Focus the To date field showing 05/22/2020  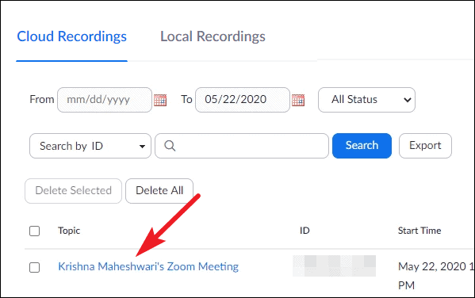point(243,100)
